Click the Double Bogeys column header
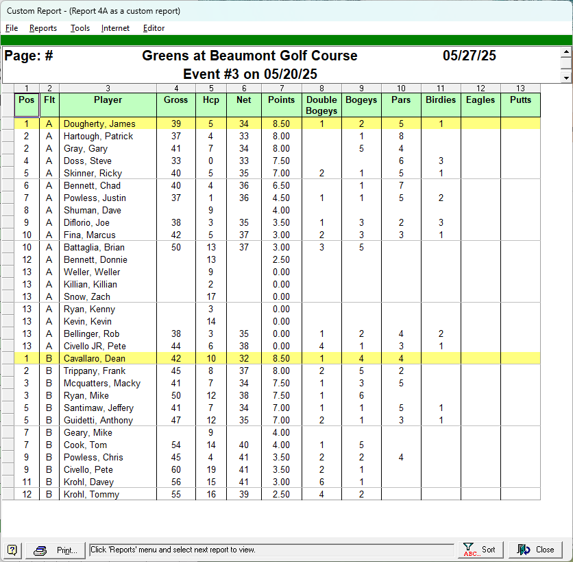This screenshot has height=562, width=573. [321, 105]
